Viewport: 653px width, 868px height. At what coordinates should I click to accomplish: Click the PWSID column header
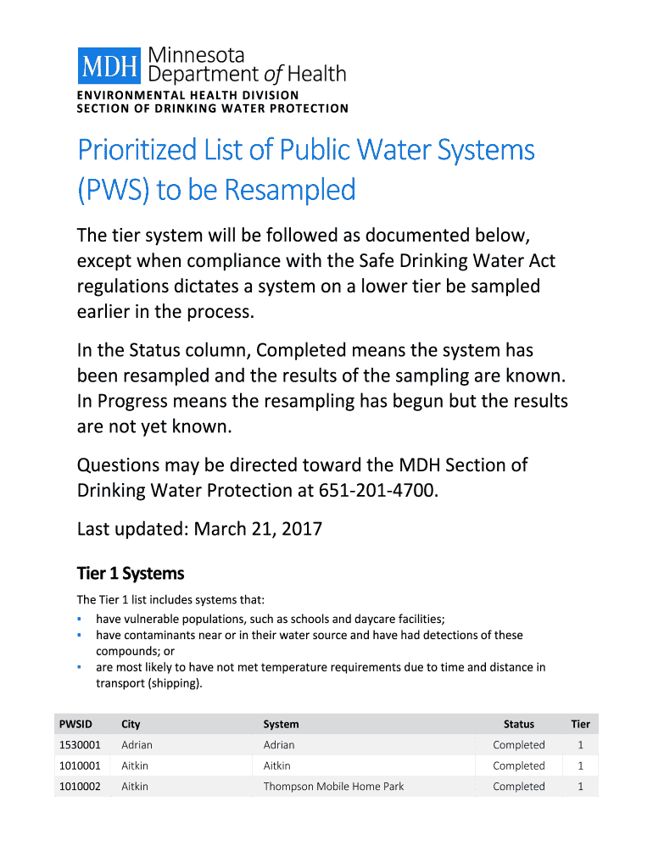tap(75, 724)
